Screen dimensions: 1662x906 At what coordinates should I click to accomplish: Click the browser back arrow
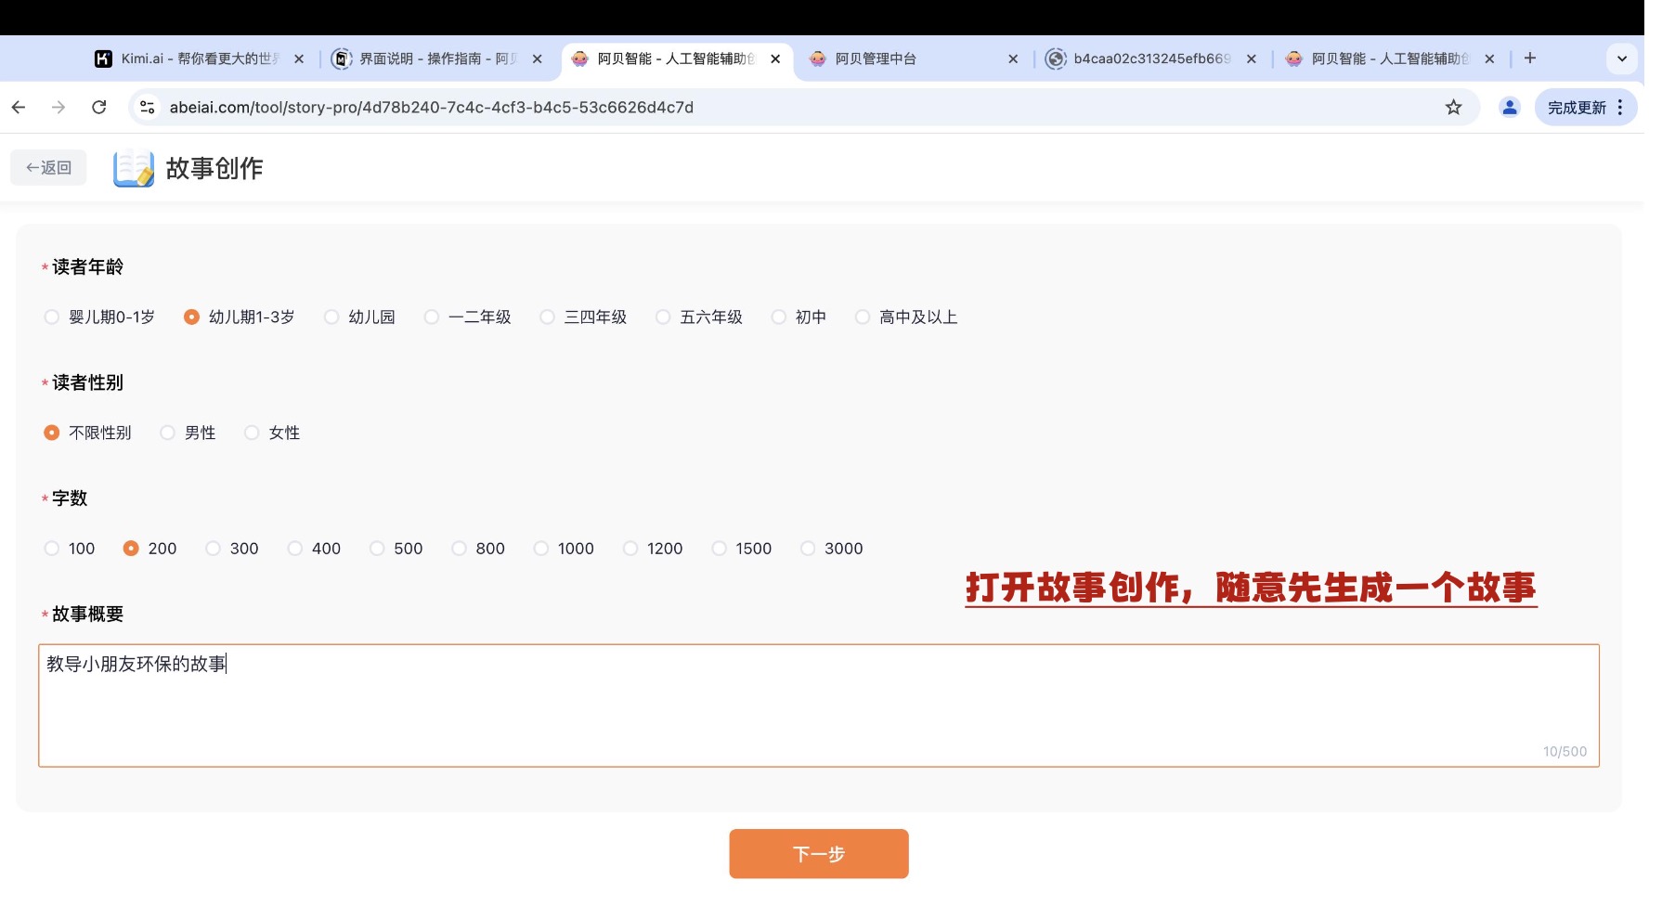19,108
